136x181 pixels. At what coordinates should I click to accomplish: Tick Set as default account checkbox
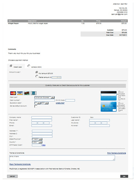[x=36, y=106]
